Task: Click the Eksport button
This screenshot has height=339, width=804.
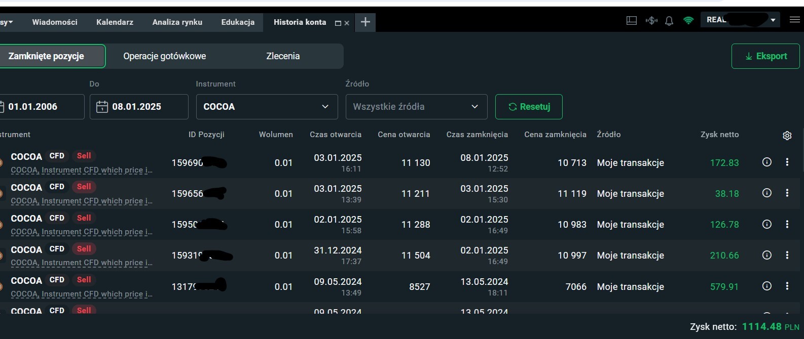Action: pyautogui.click(x=765, y=56)
